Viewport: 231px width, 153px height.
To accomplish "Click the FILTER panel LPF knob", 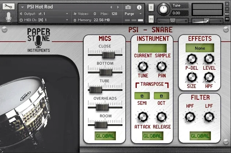I will (209, 117).
